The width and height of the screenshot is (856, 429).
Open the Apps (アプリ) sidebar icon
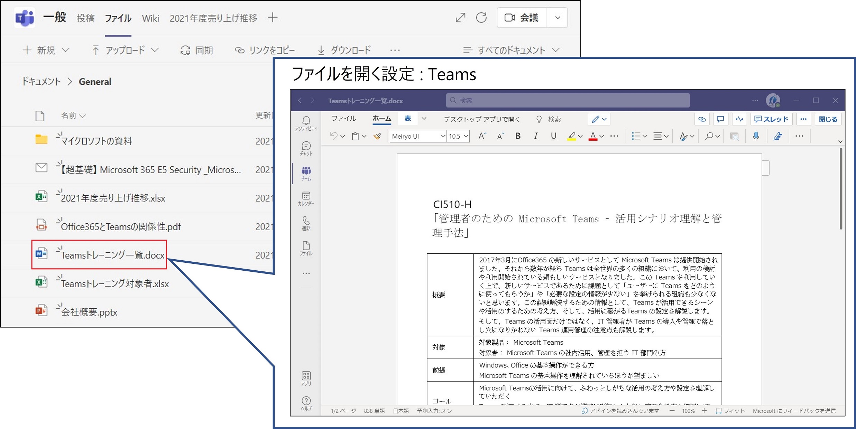(306, 379)
